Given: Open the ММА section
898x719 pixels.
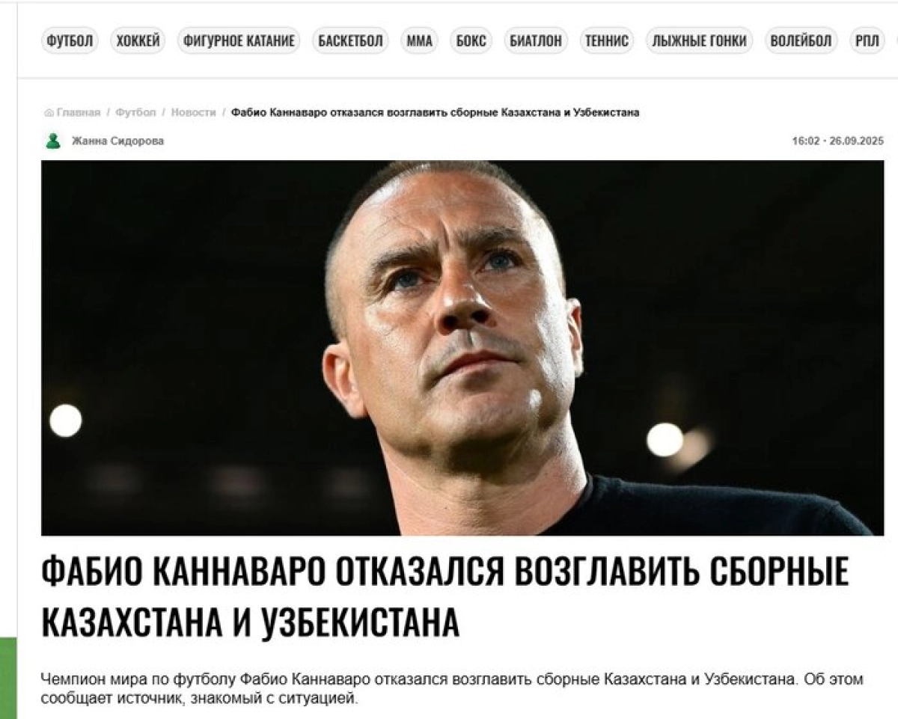Looking at the screenshot, I should pyautogui.click(x=420, y=41).
